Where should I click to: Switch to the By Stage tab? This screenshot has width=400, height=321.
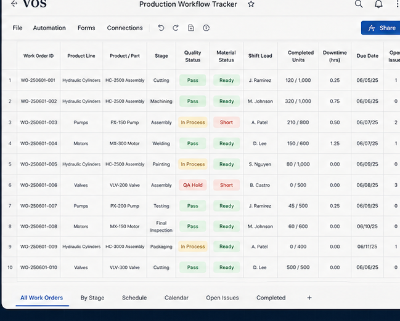(x=92, y=298)
